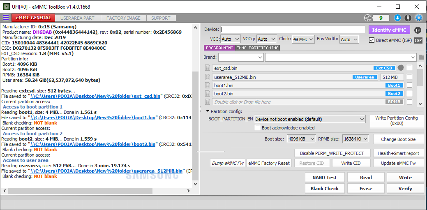The width and height of the screenshot is (427, 210).
Task: Open the Clock 48 MHz dropdown
Action: (x=303, y=39)
